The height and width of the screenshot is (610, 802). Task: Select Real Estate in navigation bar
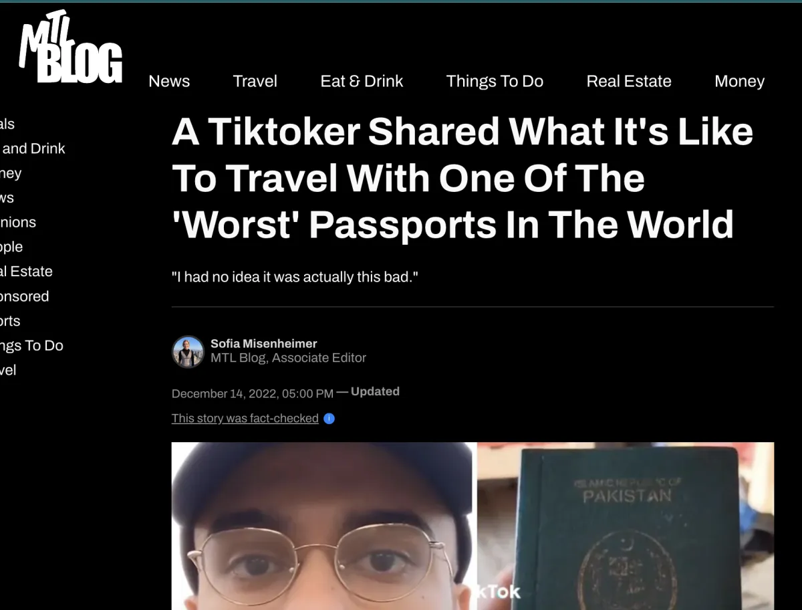(629, 82)
